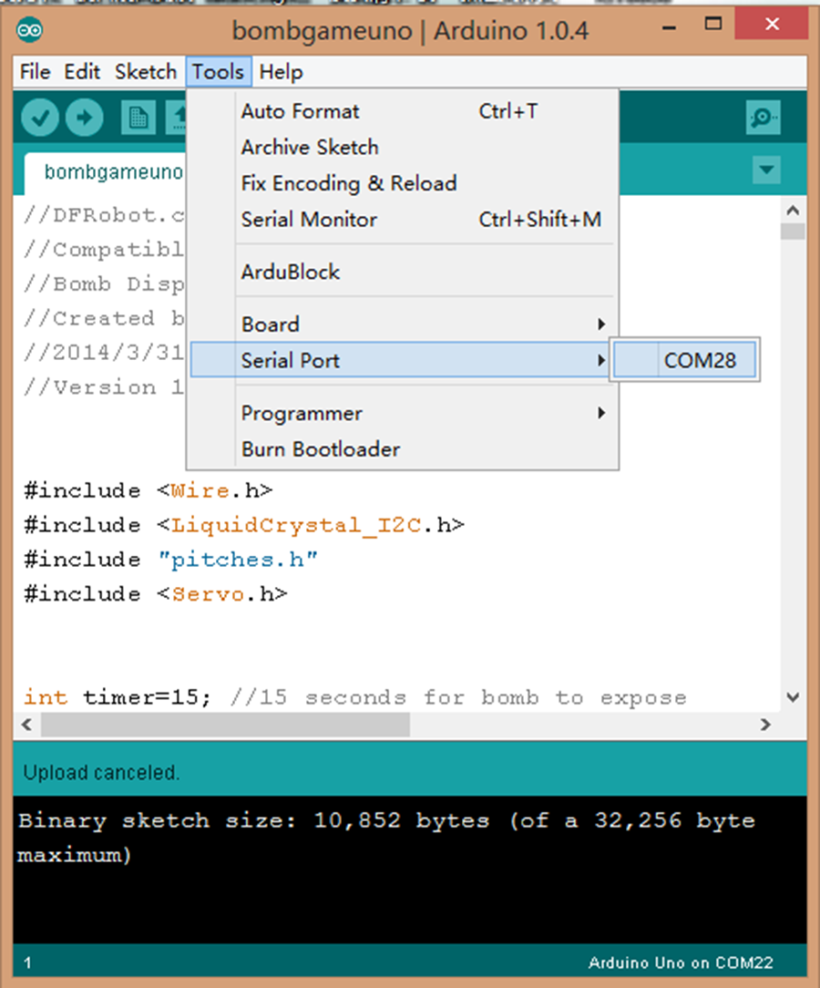
Task: Select Burn Bootloader menu entry
Action: click(x=402, y=449)
